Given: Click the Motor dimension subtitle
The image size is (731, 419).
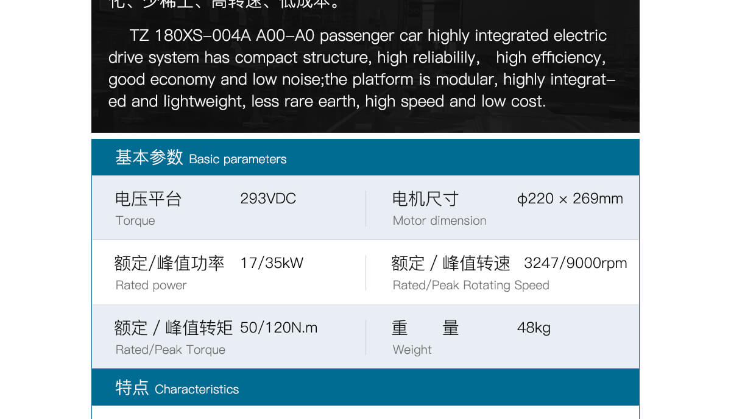Looking at the screenshot, I should point(439,221).
